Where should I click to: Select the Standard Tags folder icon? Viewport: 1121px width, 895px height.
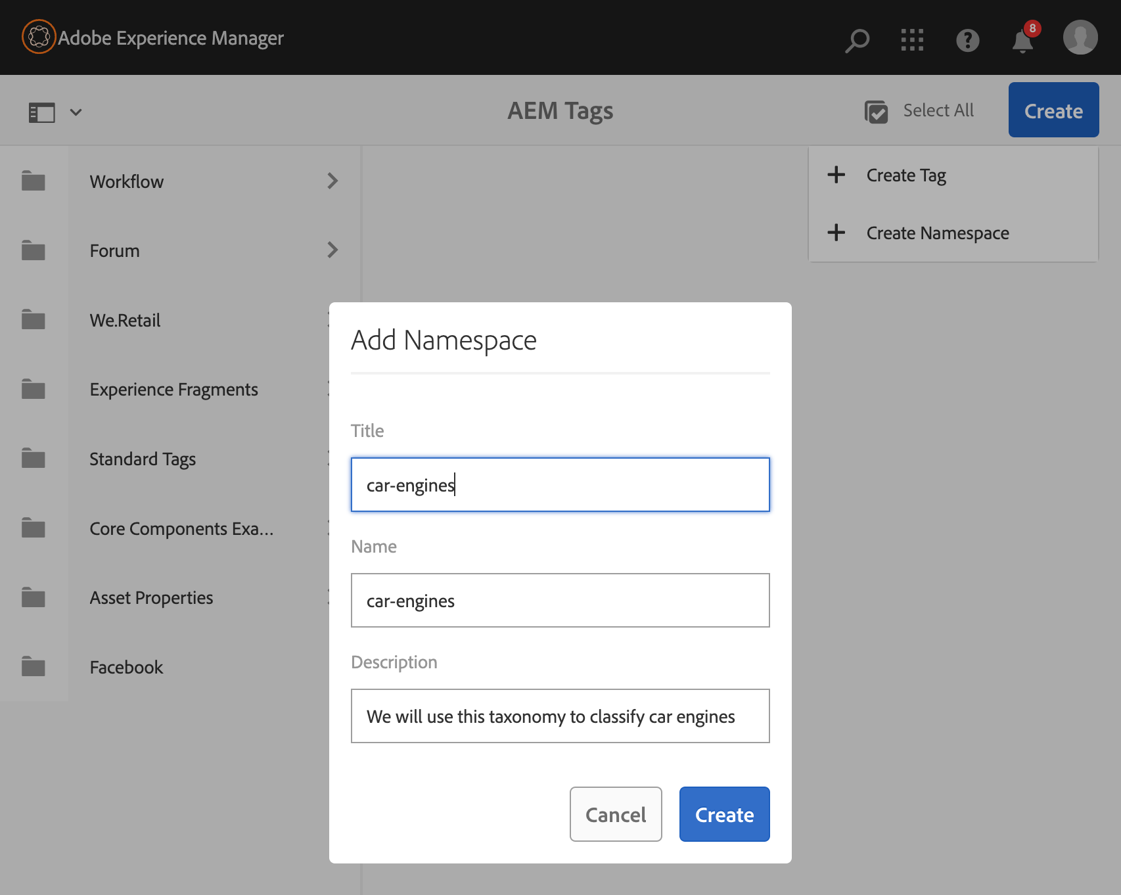pyautogui.click(x=34, y=458)
